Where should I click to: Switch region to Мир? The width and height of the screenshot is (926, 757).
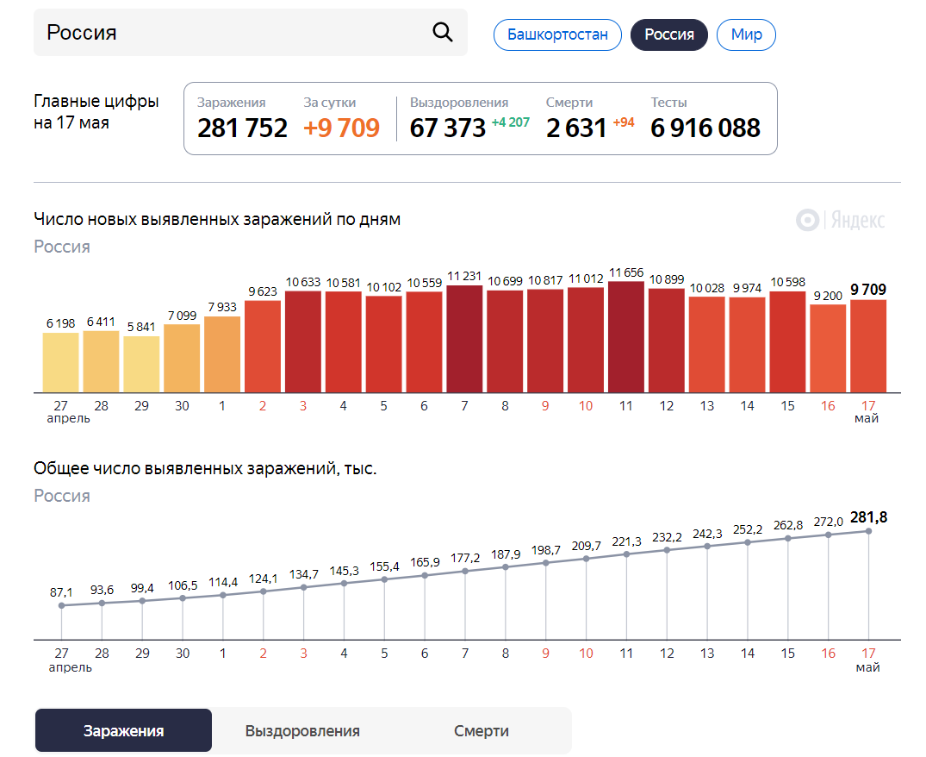point(746,34)
